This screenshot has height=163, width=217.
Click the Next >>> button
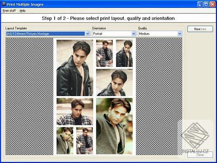pos(200,29)
